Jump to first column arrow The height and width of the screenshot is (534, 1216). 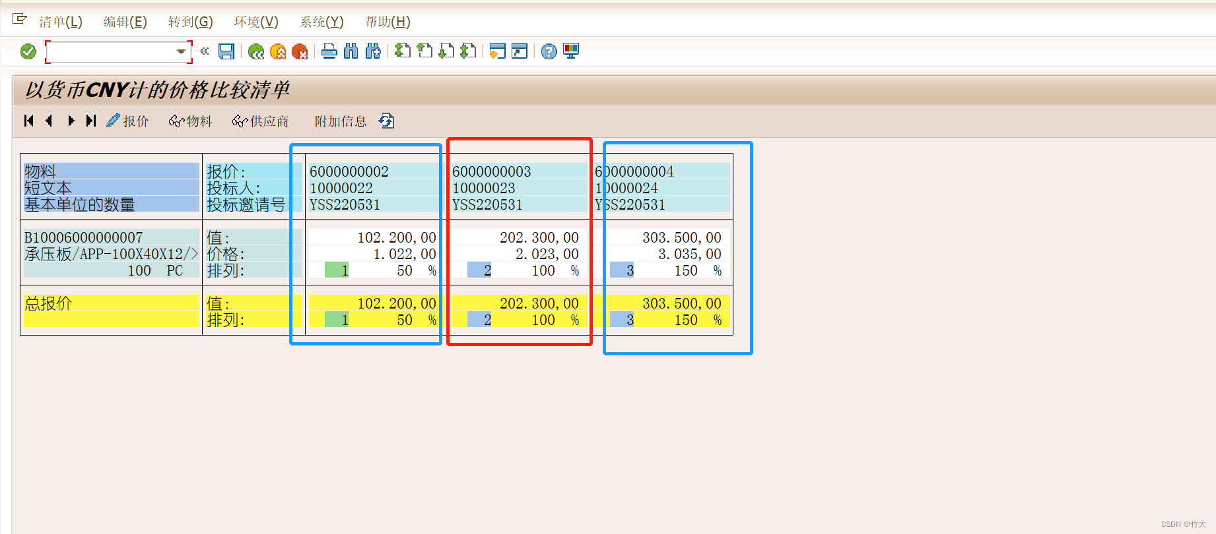(x=28, y=121)
